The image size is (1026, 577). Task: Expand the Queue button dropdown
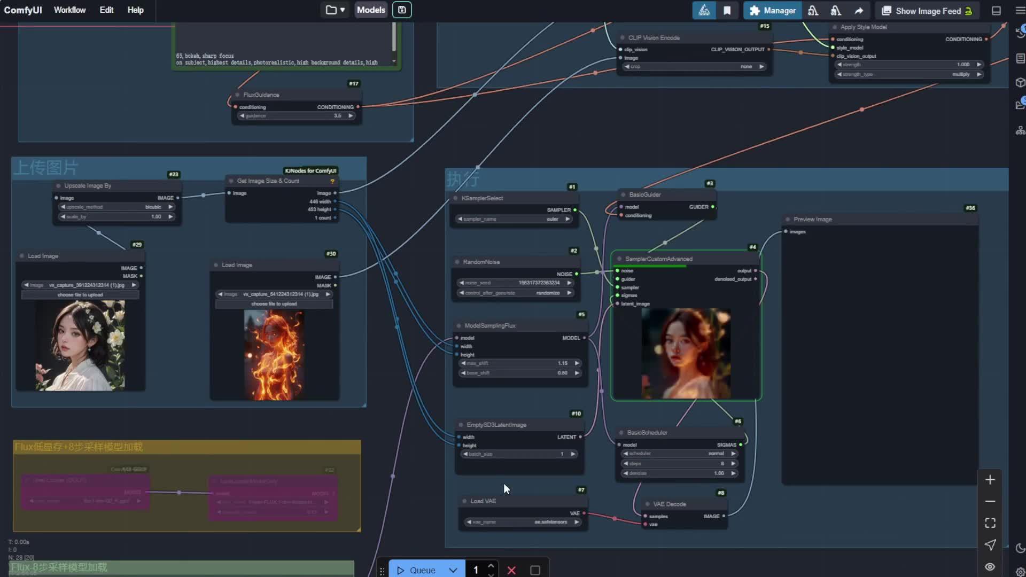(454, 570)
